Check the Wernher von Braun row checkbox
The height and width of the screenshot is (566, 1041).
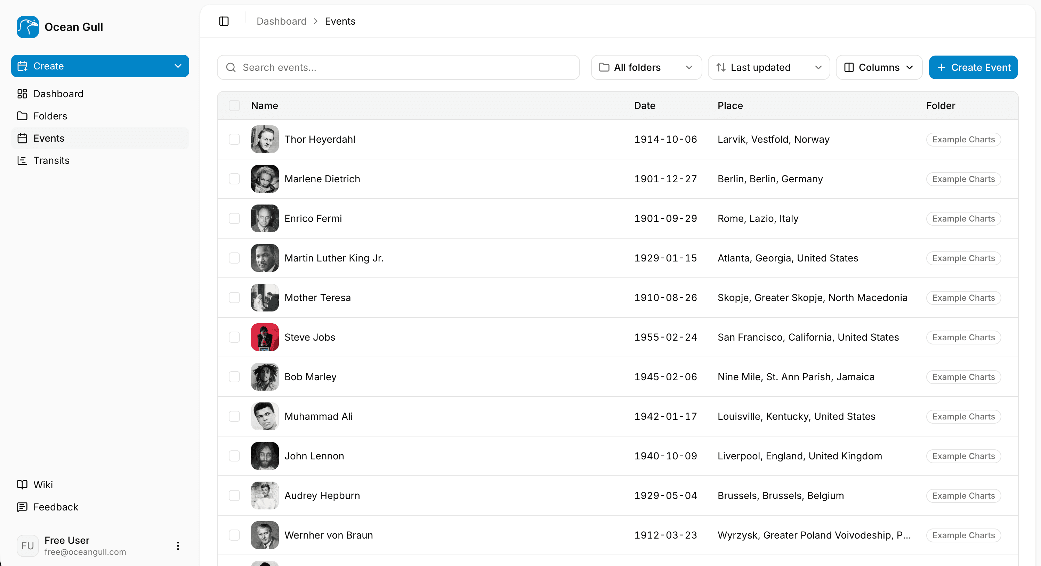234,535
